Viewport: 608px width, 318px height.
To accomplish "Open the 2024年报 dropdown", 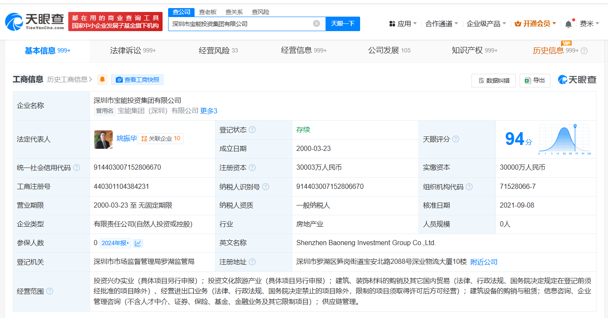I will (116, 243).
